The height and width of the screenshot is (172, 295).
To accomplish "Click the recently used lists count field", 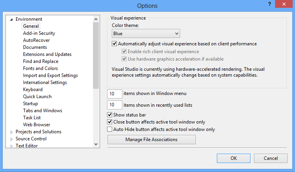I will 114,105.
